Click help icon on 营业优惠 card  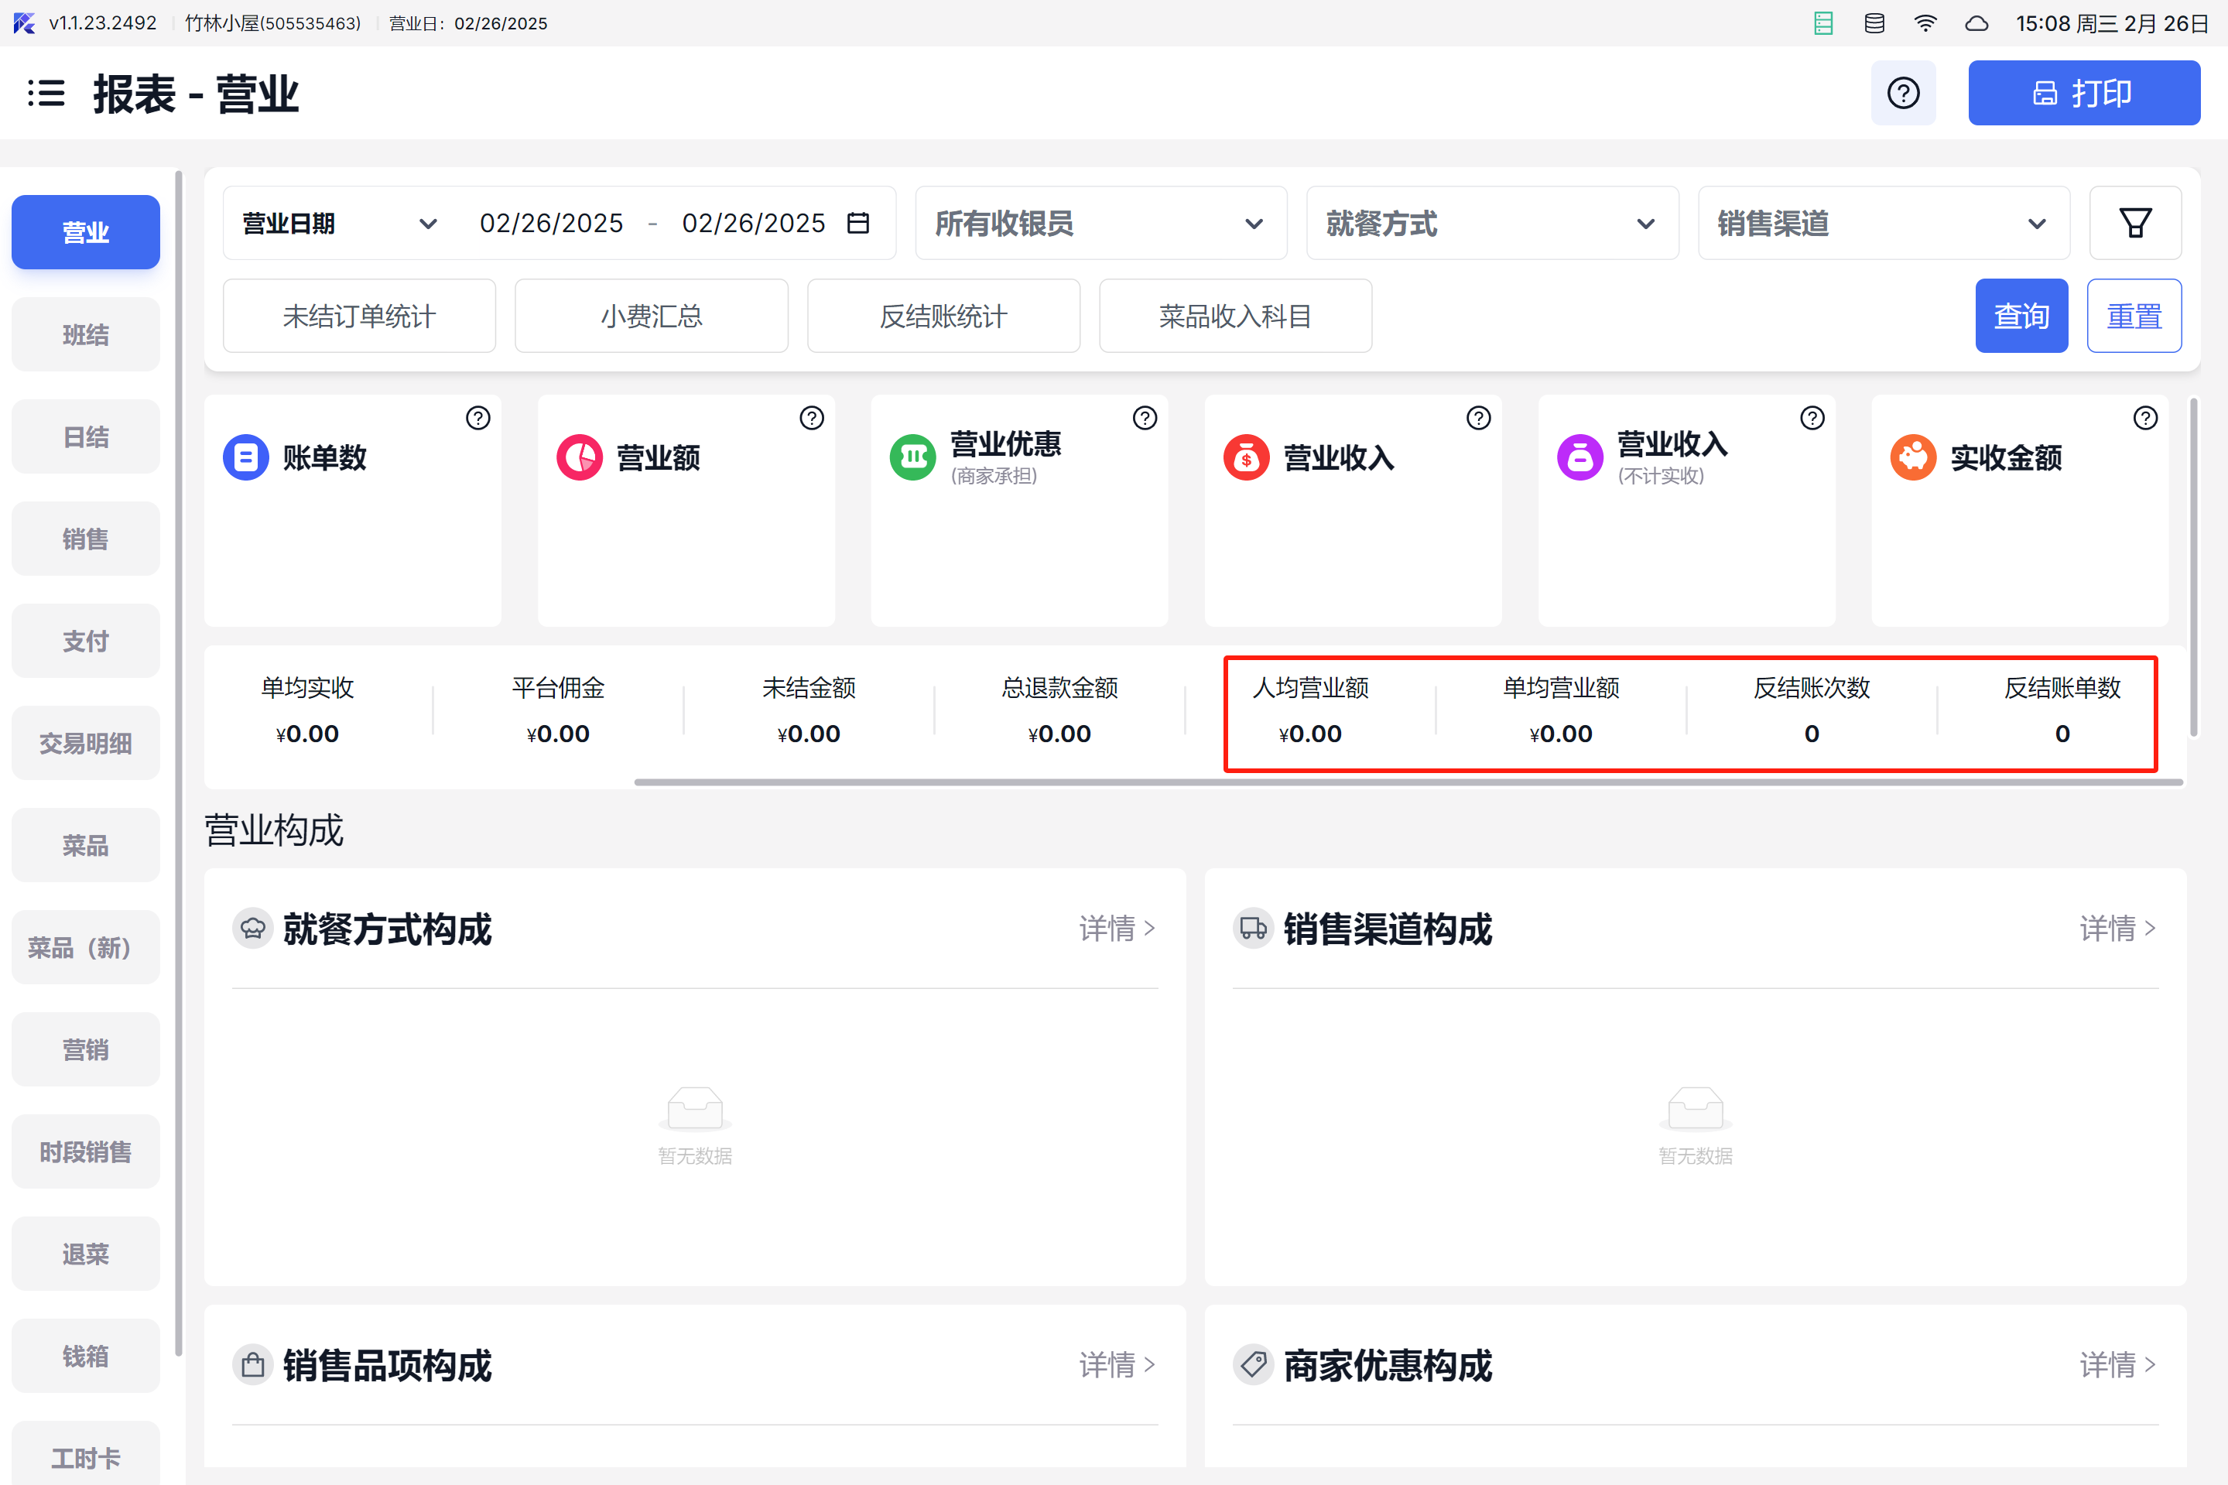pyautogui.click(x=1145, y=418)
